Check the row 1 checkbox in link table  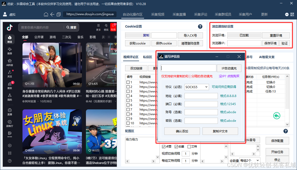(128, 82)
